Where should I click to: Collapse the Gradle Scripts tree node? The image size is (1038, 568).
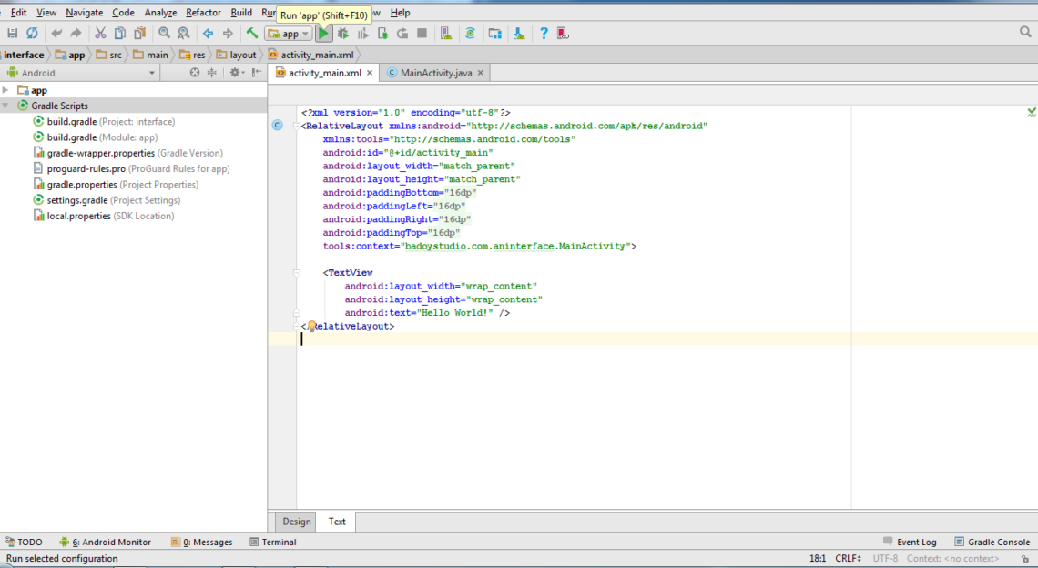pyautogui.click(x=5, y=106)
